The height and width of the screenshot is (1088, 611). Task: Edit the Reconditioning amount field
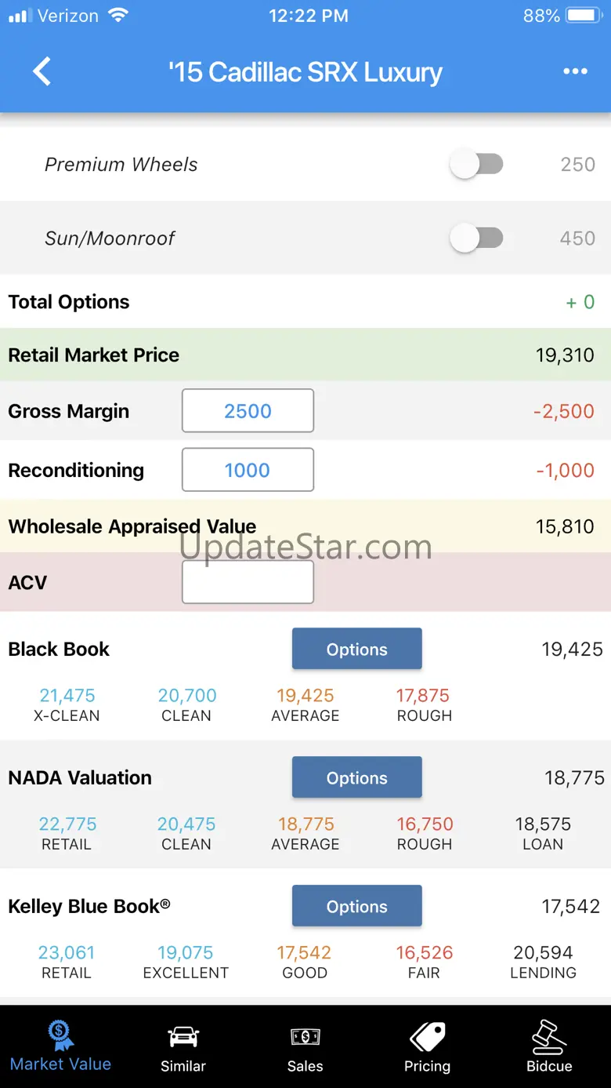click(248, 470)
